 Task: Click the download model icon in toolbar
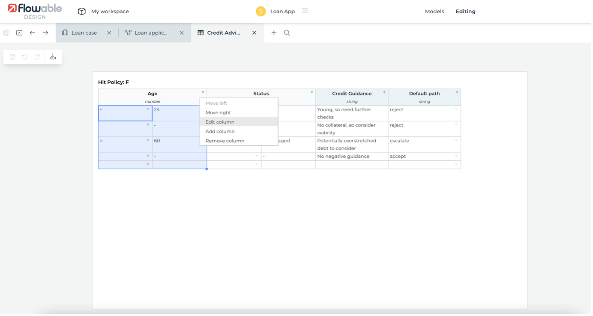[53, 57]
